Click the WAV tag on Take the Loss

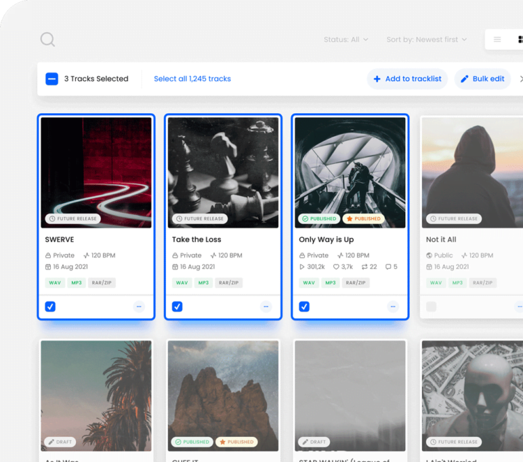(x=182, y=283)
